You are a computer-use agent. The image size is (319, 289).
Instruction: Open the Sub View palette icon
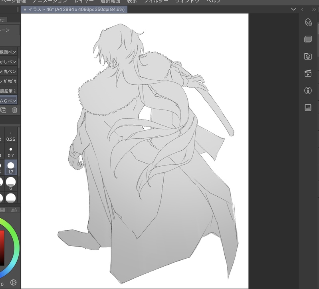click(308, 39)
